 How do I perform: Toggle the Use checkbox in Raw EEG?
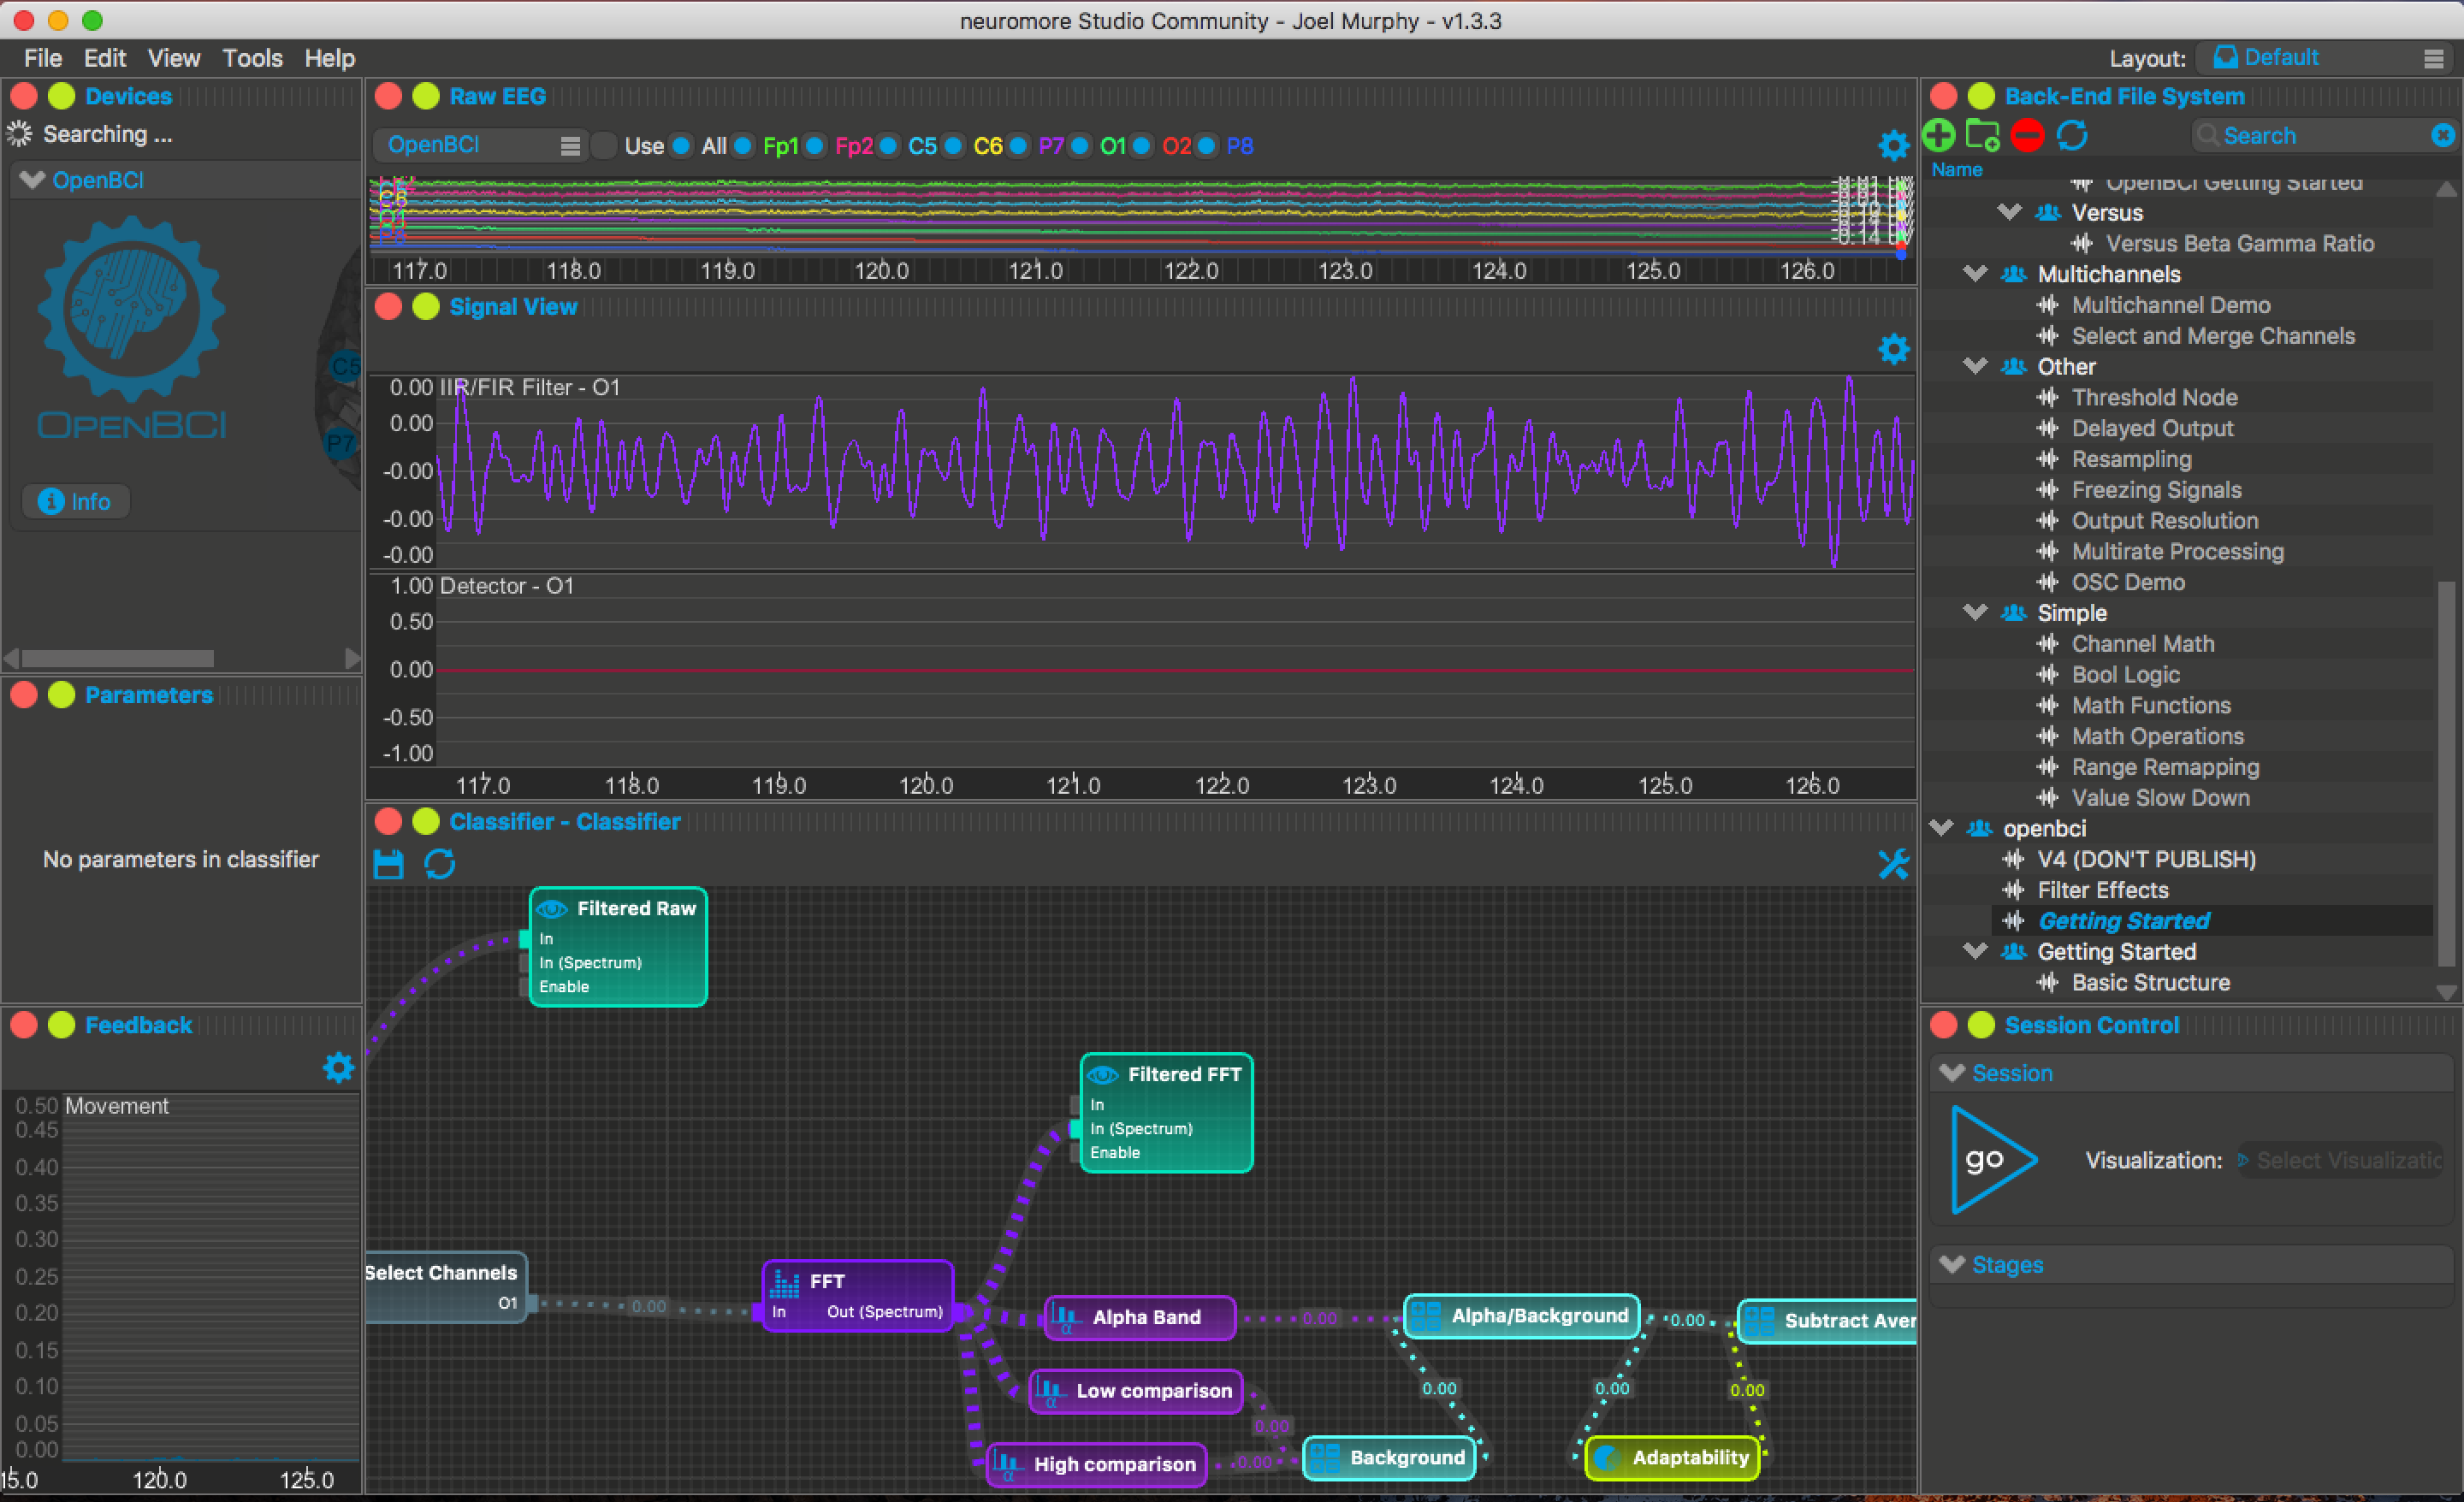click(604, 146)
